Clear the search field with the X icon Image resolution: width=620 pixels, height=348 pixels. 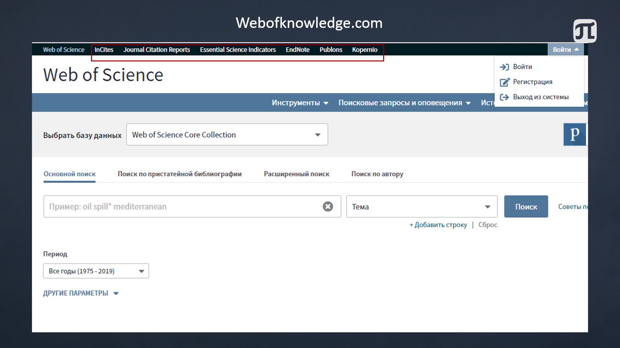(x=328, y=207)
